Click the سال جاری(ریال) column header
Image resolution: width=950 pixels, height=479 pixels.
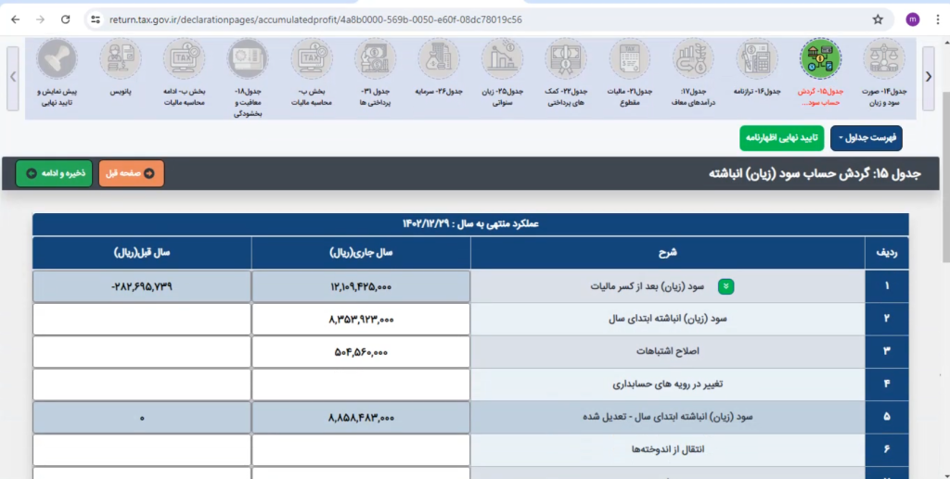(361, 253)
